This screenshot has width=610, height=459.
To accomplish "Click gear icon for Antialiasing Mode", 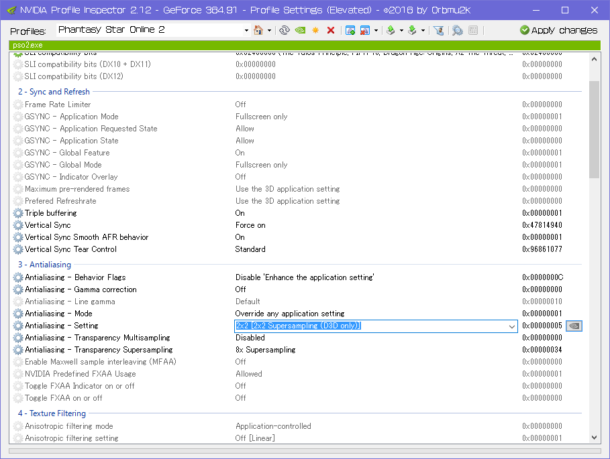I will pos(18,314).
